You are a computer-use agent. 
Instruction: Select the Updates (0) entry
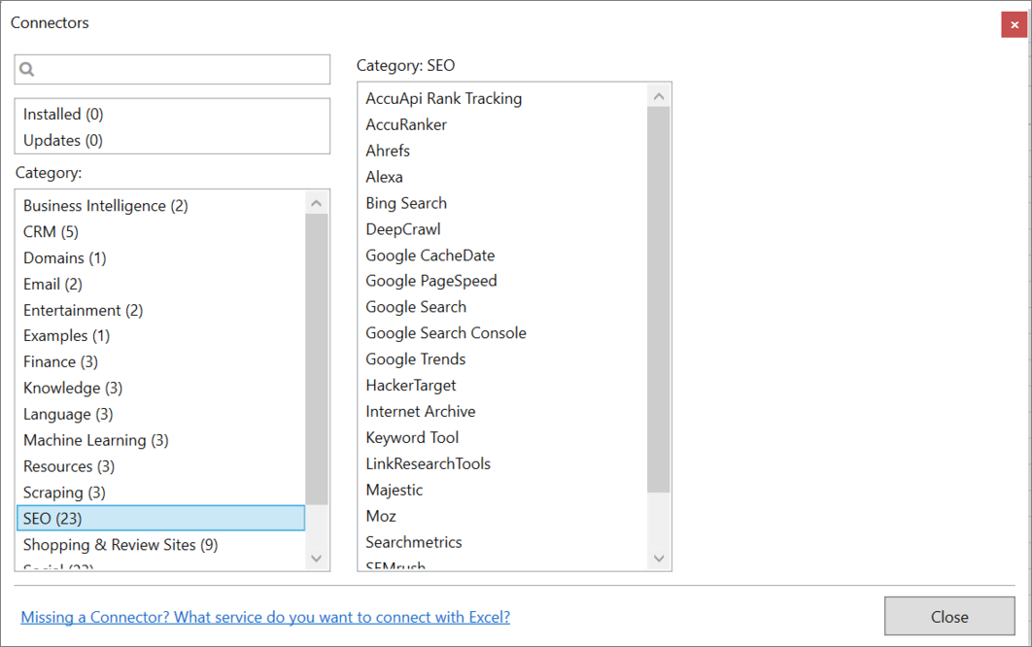(63, 140)
